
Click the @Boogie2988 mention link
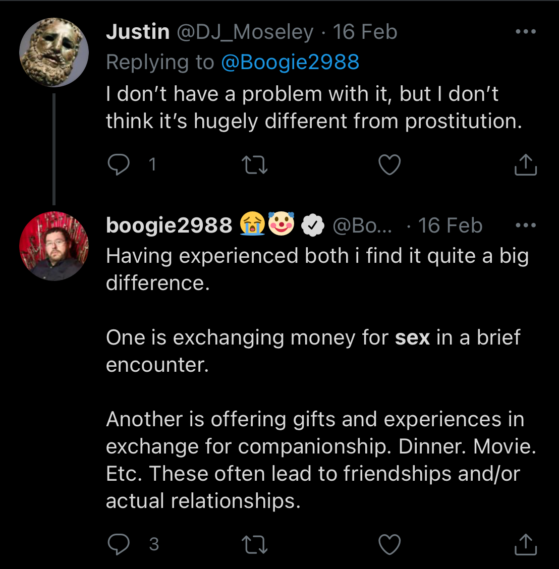pos(290,62)
